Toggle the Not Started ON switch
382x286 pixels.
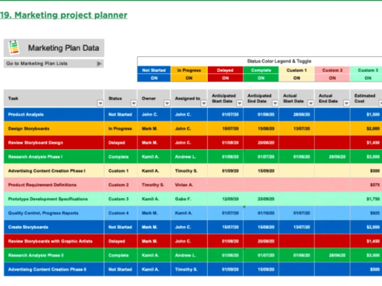point(154,78)
